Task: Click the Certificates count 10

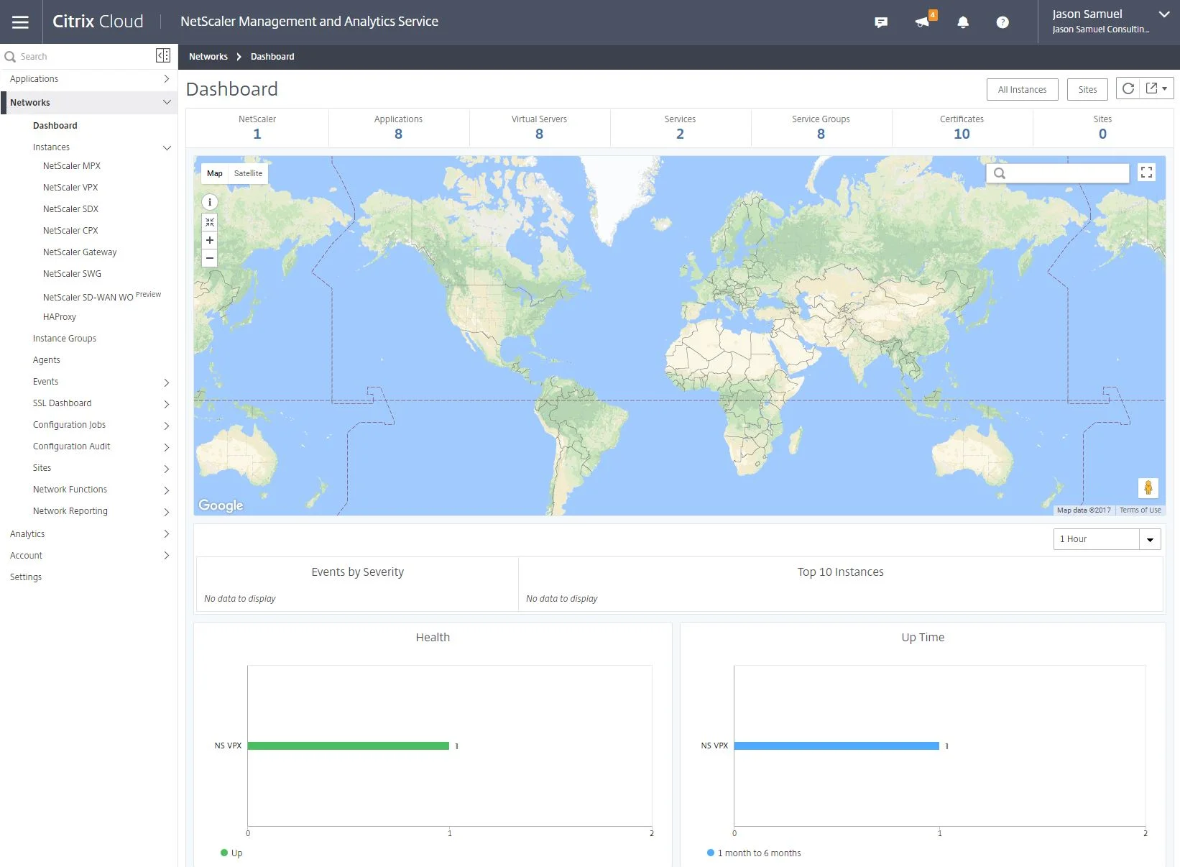Action: (x=962, y=134)
